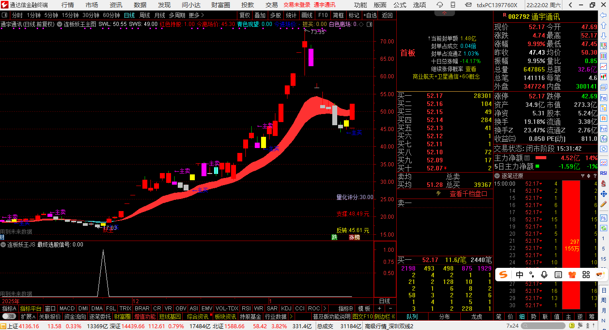Click the 查看千档盘口 link
Screen dimensions: 609x330
(468, 194)
